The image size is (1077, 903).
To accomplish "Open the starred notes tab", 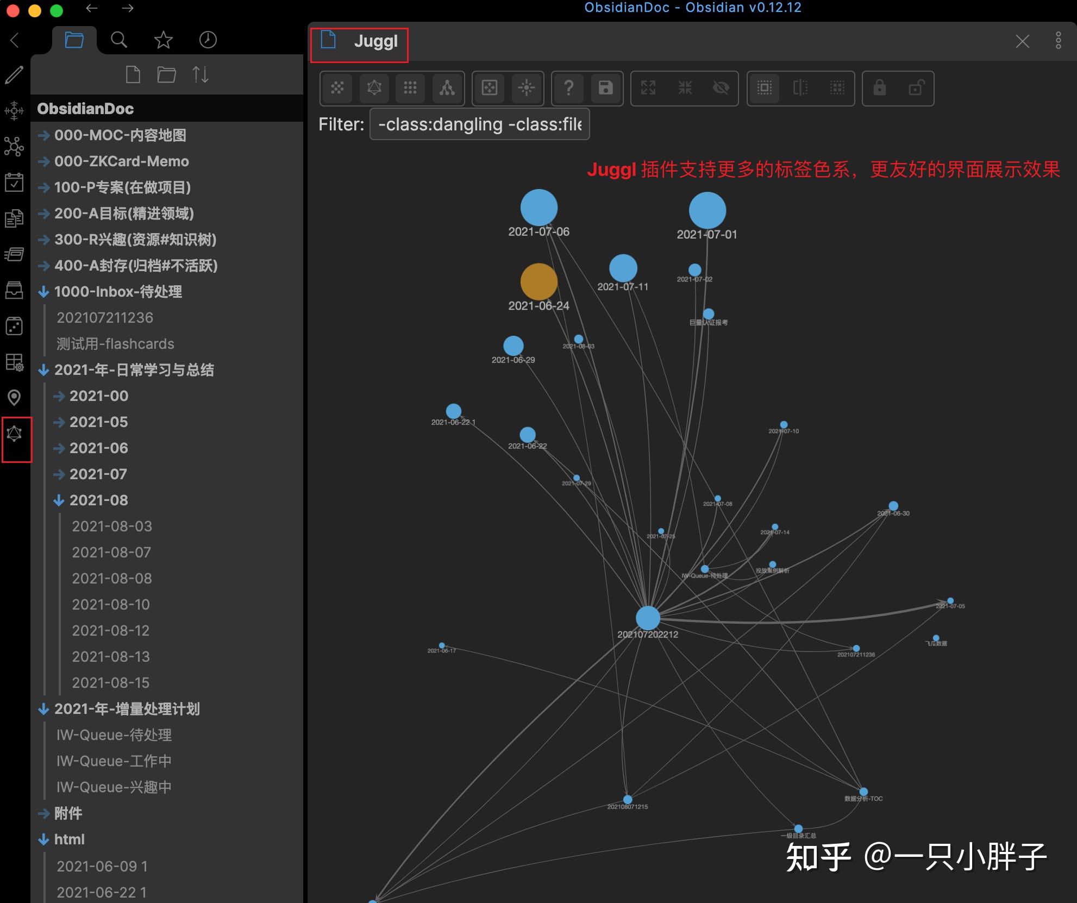I will [163, 39].
